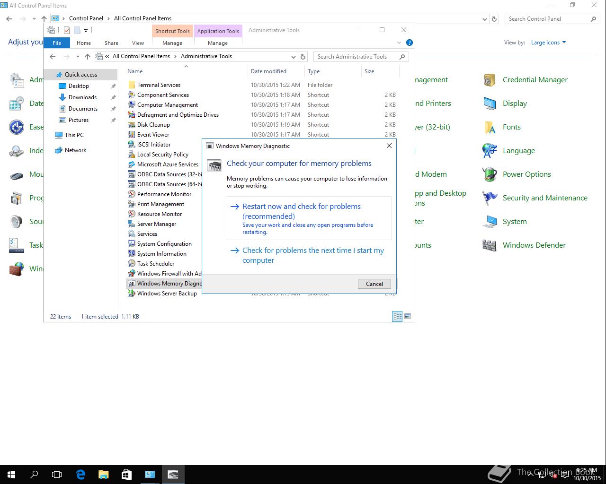Choose Check for problems next time I start
This screenshot has height=484, width=606.
pyautogui.click(x=309, y=255)
